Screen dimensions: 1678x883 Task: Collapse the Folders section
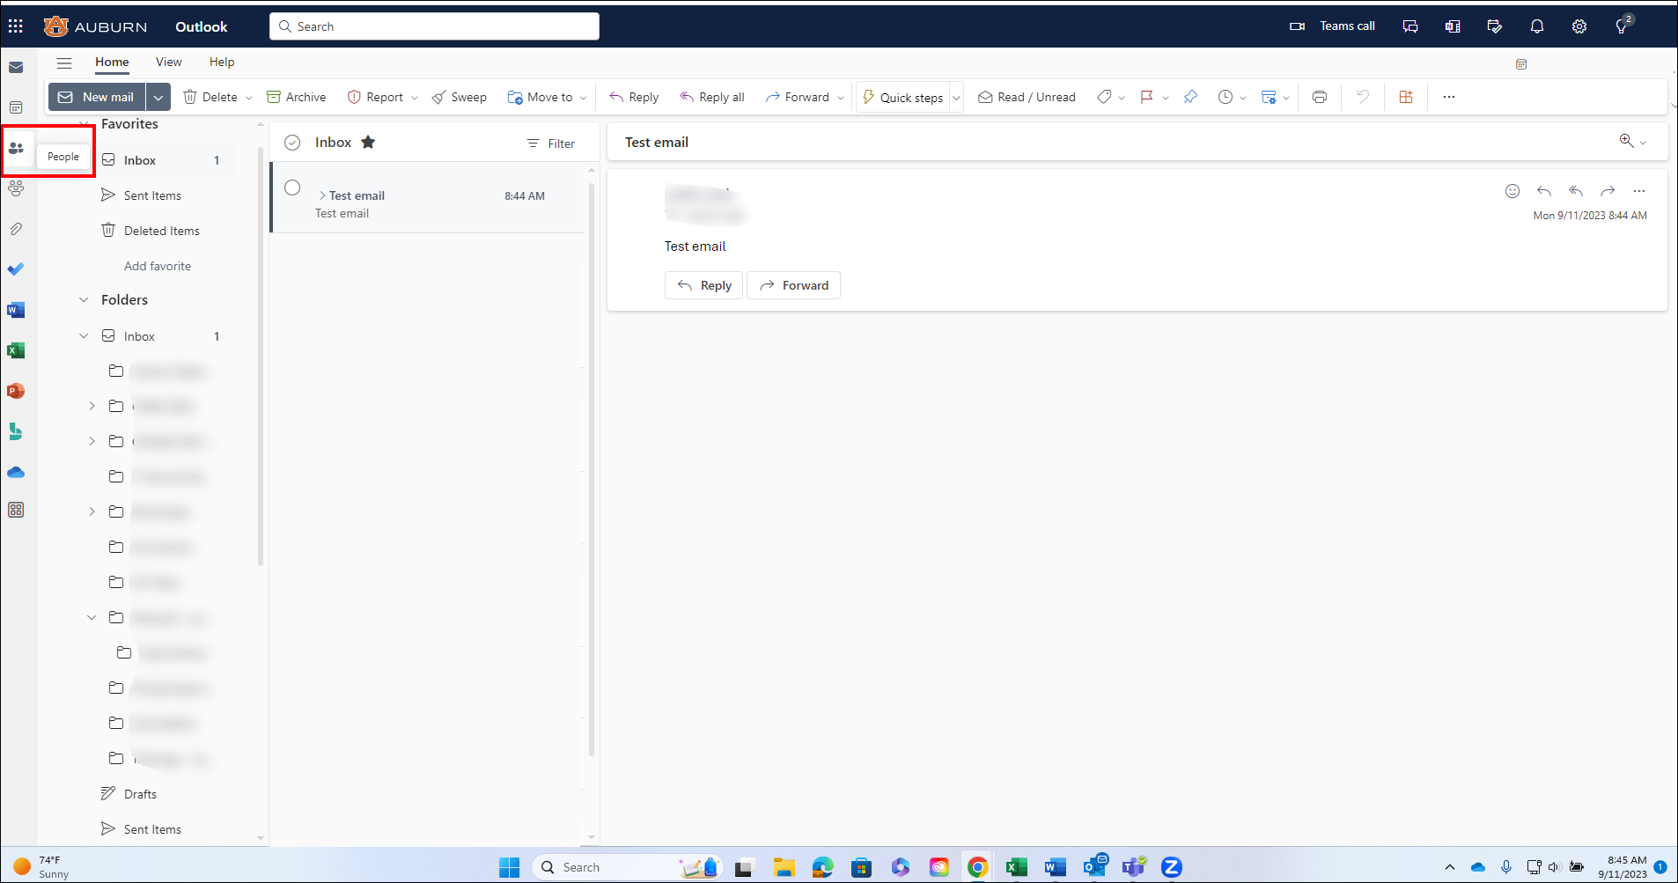pos(84,300)
